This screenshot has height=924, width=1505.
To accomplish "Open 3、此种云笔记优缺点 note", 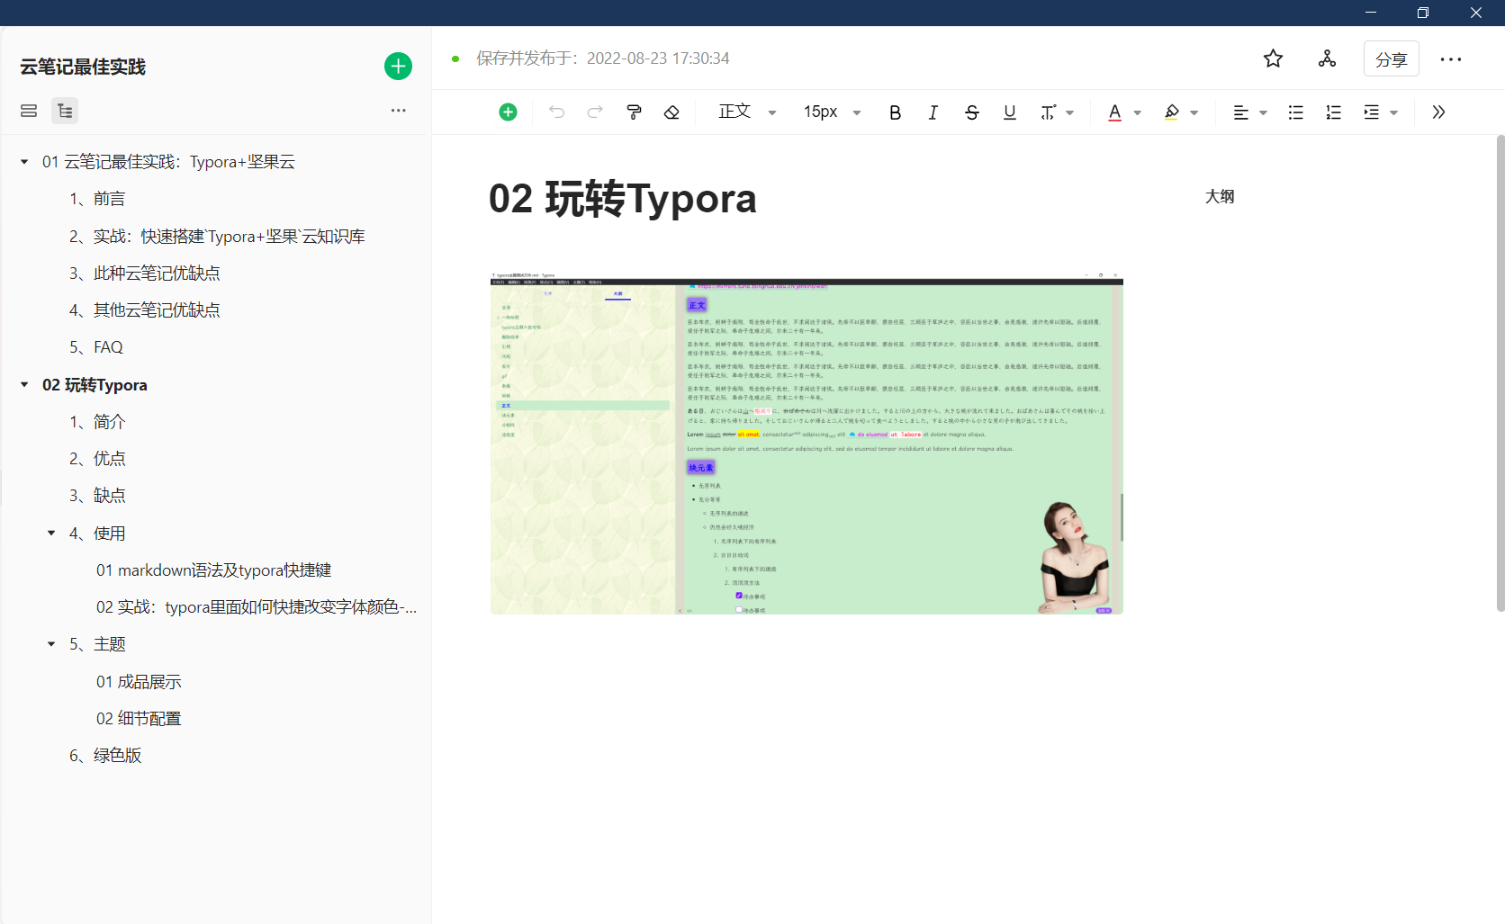I will (144, 274).
